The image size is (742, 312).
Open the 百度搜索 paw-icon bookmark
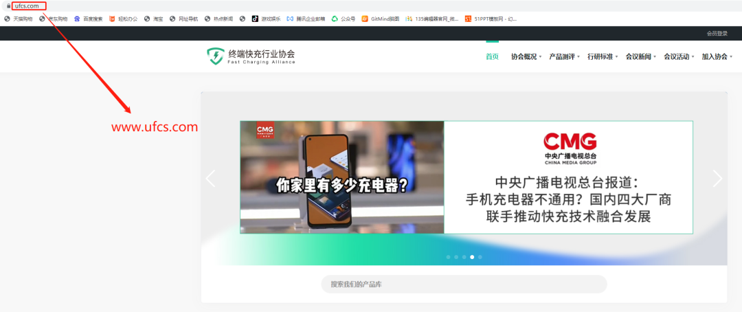click(89, 19)
